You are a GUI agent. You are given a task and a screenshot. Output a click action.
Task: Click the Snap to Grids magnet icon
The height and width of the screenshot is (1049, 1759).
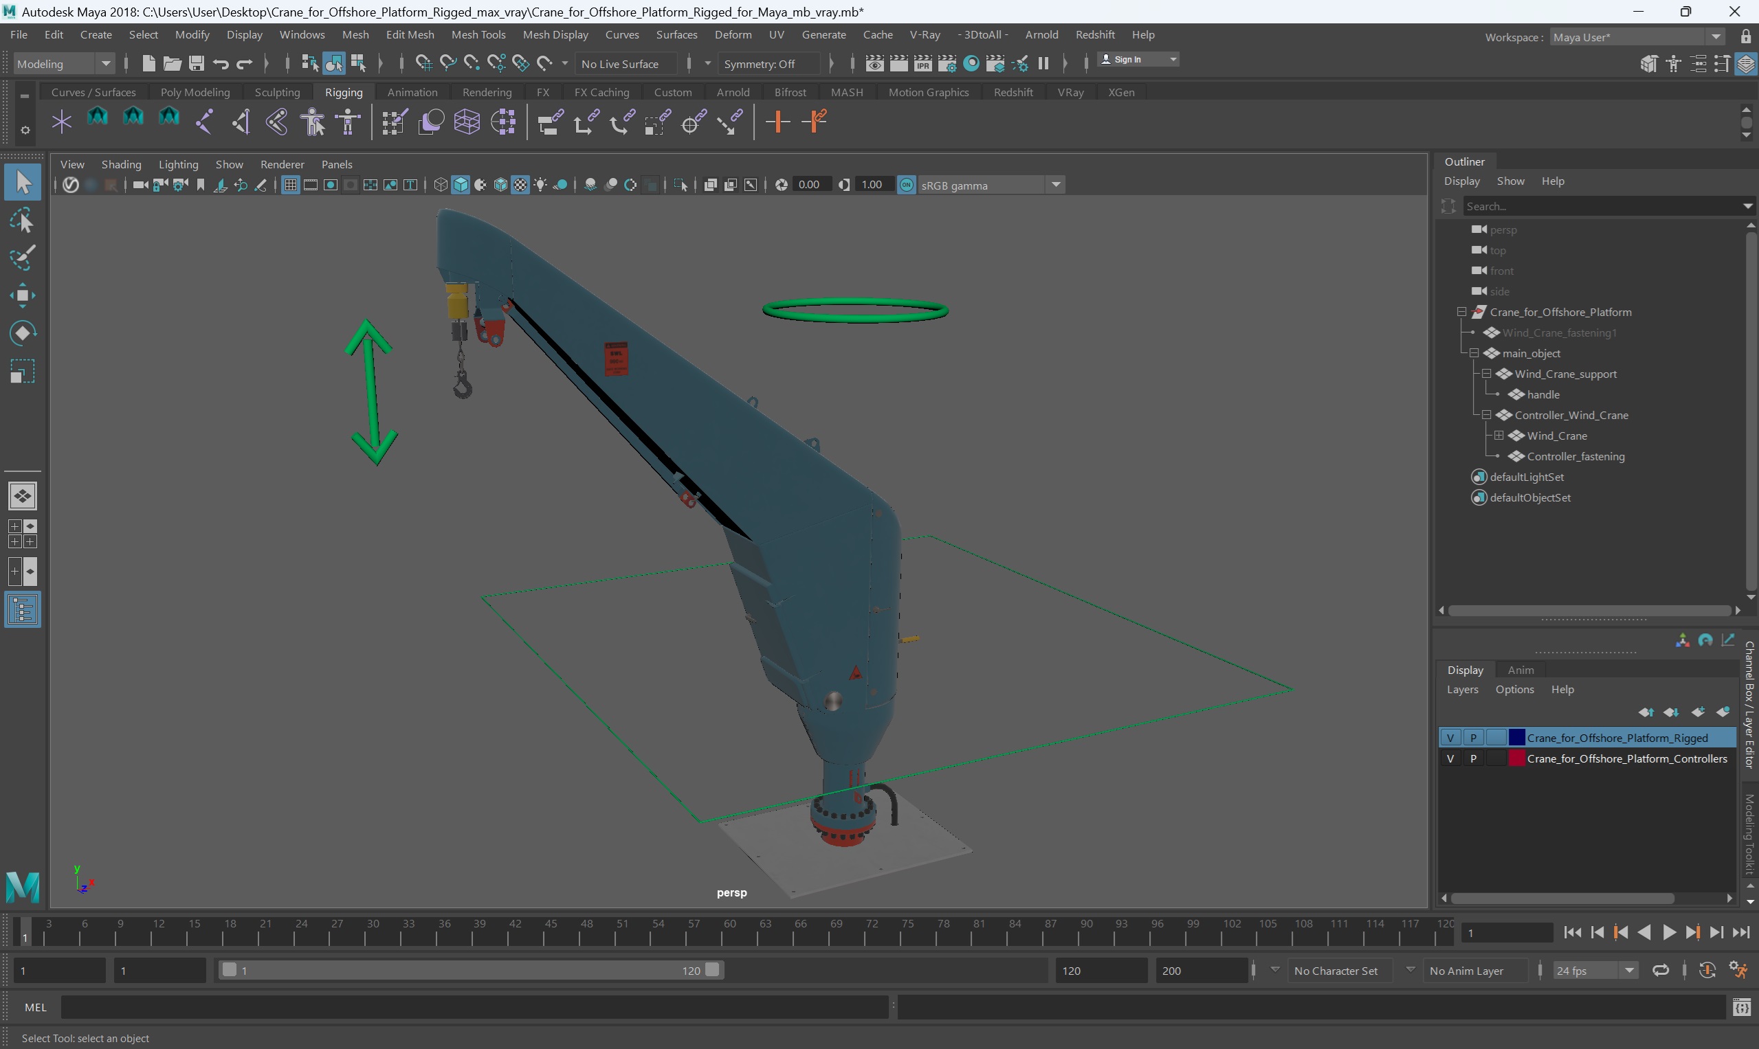[x=423, y=64]
